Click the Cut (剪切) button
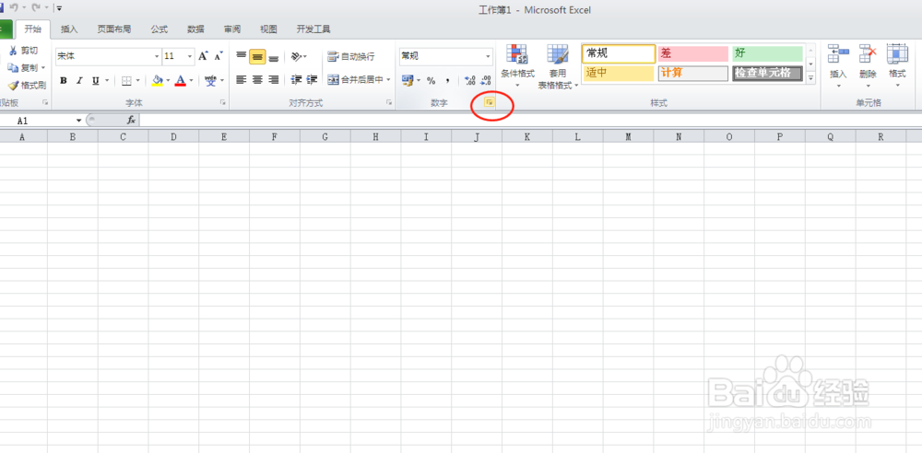 pyautogui.click(x=23, y=51)
